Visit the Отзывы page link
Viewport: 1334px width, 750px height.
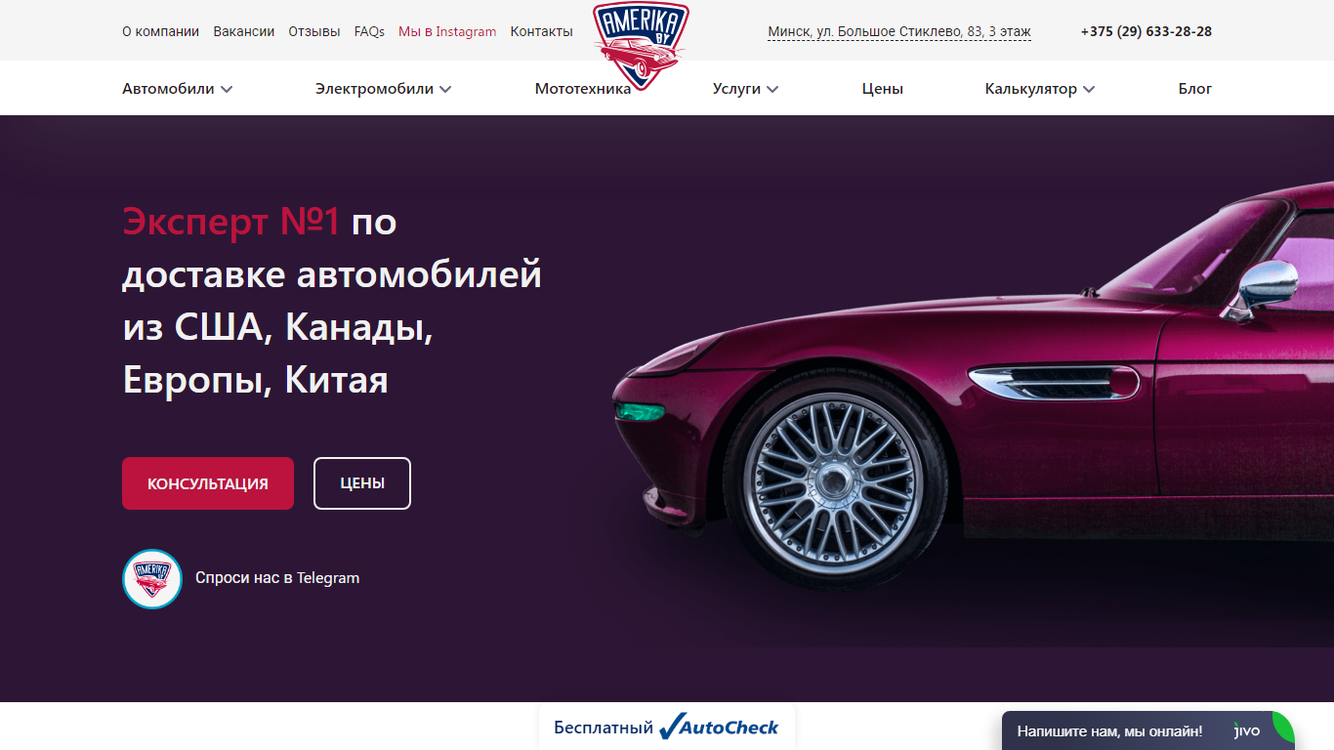pos(314,31)
